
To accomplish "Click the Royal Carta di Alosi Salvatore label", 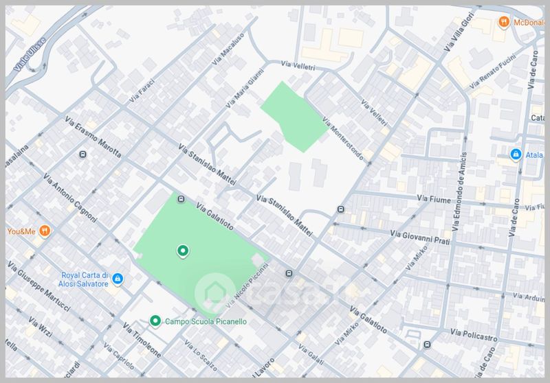I will 85,279.
